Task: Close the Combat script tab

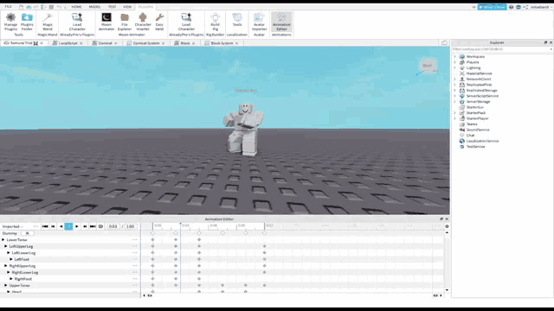Action: point(115,43)
